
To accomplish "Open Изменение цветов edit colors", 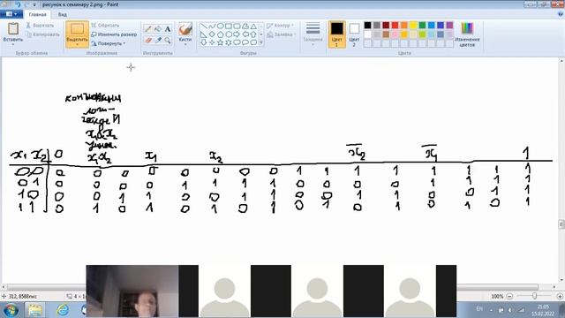I will [x=467, y=34].
